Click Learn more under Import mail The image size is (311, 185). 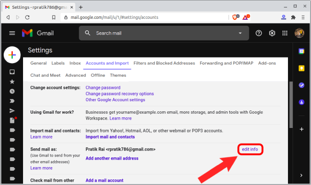coord(41,137)
